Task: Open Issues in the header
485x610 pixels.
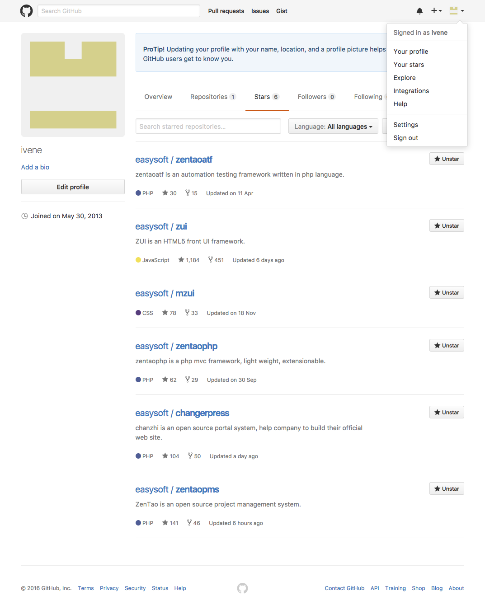Action: (x=260, y=11)
